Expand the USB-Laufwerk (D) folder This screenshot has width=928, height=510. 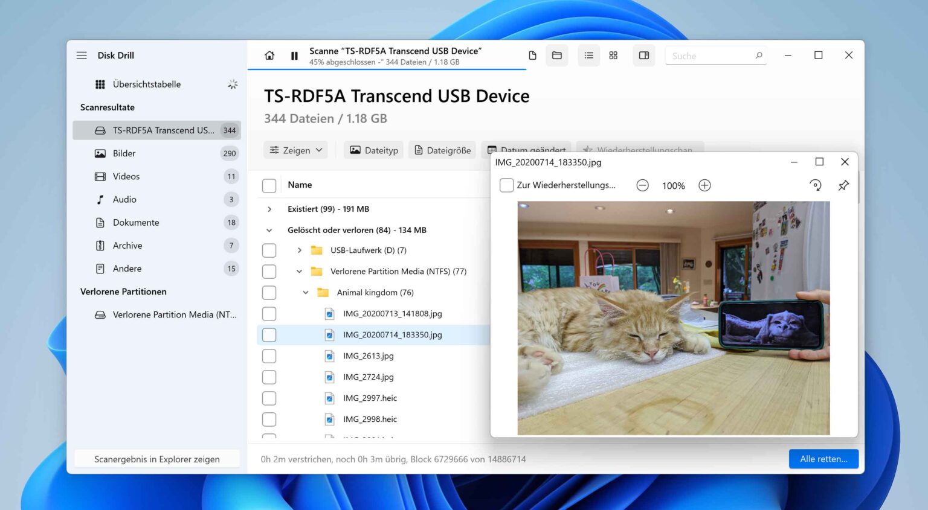[299, 250]
